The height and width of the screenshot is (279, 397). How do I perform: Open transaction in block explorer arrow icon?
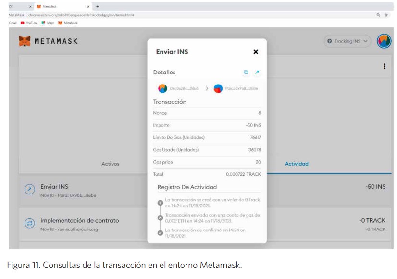click(x=257, y=73)
